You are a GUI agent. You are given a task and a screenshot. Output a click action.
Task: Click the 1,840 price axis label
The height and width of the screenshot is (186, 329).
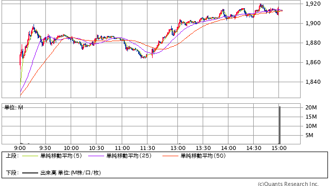[x=313, y=82]
